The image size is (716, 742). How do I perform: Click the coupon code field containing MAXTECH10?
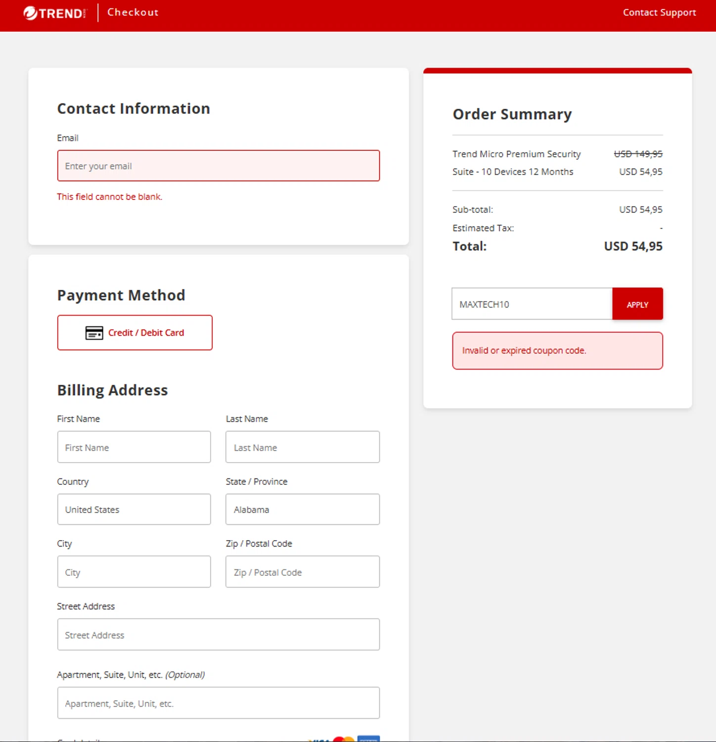click(532, 304)
